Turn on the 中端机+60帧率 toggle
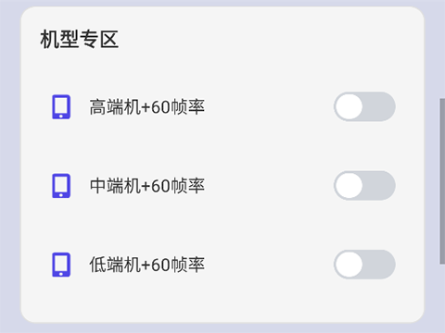This screenshot has height=333, width=445. point(364,186)
